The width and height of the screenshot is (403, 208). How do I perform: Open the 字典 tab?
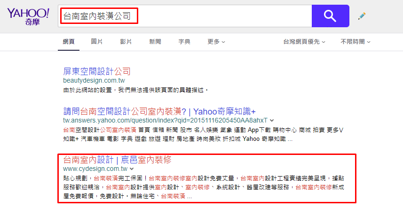click(x=184, y=41)
